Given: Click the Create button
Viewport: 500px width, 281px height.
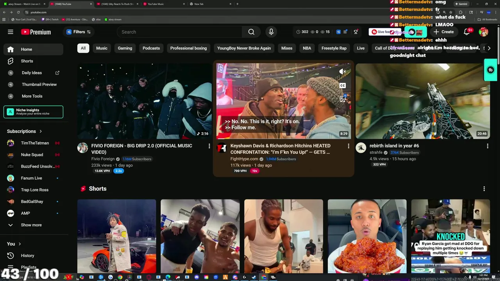Looking at the screenshot, I should (x=443, y=32).
